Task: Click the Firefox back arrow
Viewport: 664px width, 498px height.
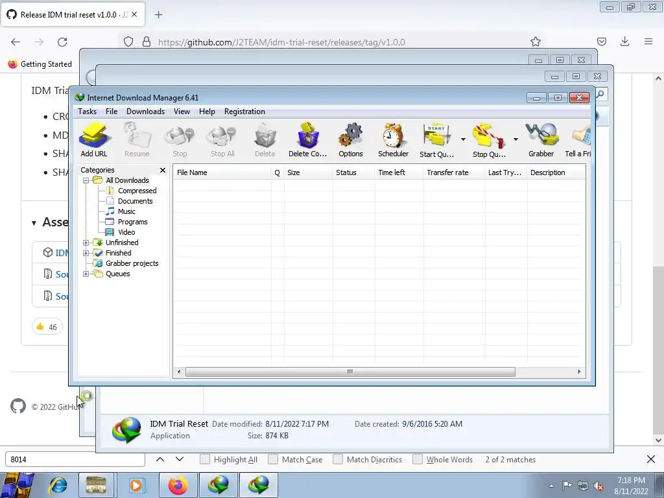Action: 16,42
